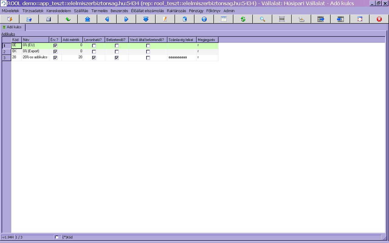Click the 0X code cell
Screen dimensions: 389x243
[16, 52]
